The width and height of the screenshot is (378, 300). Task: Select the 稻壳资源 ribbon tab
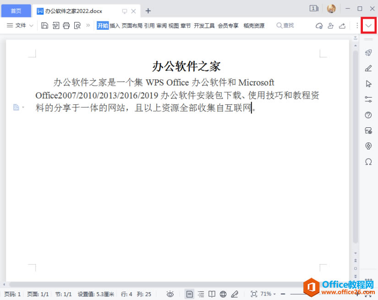[254, 26]
